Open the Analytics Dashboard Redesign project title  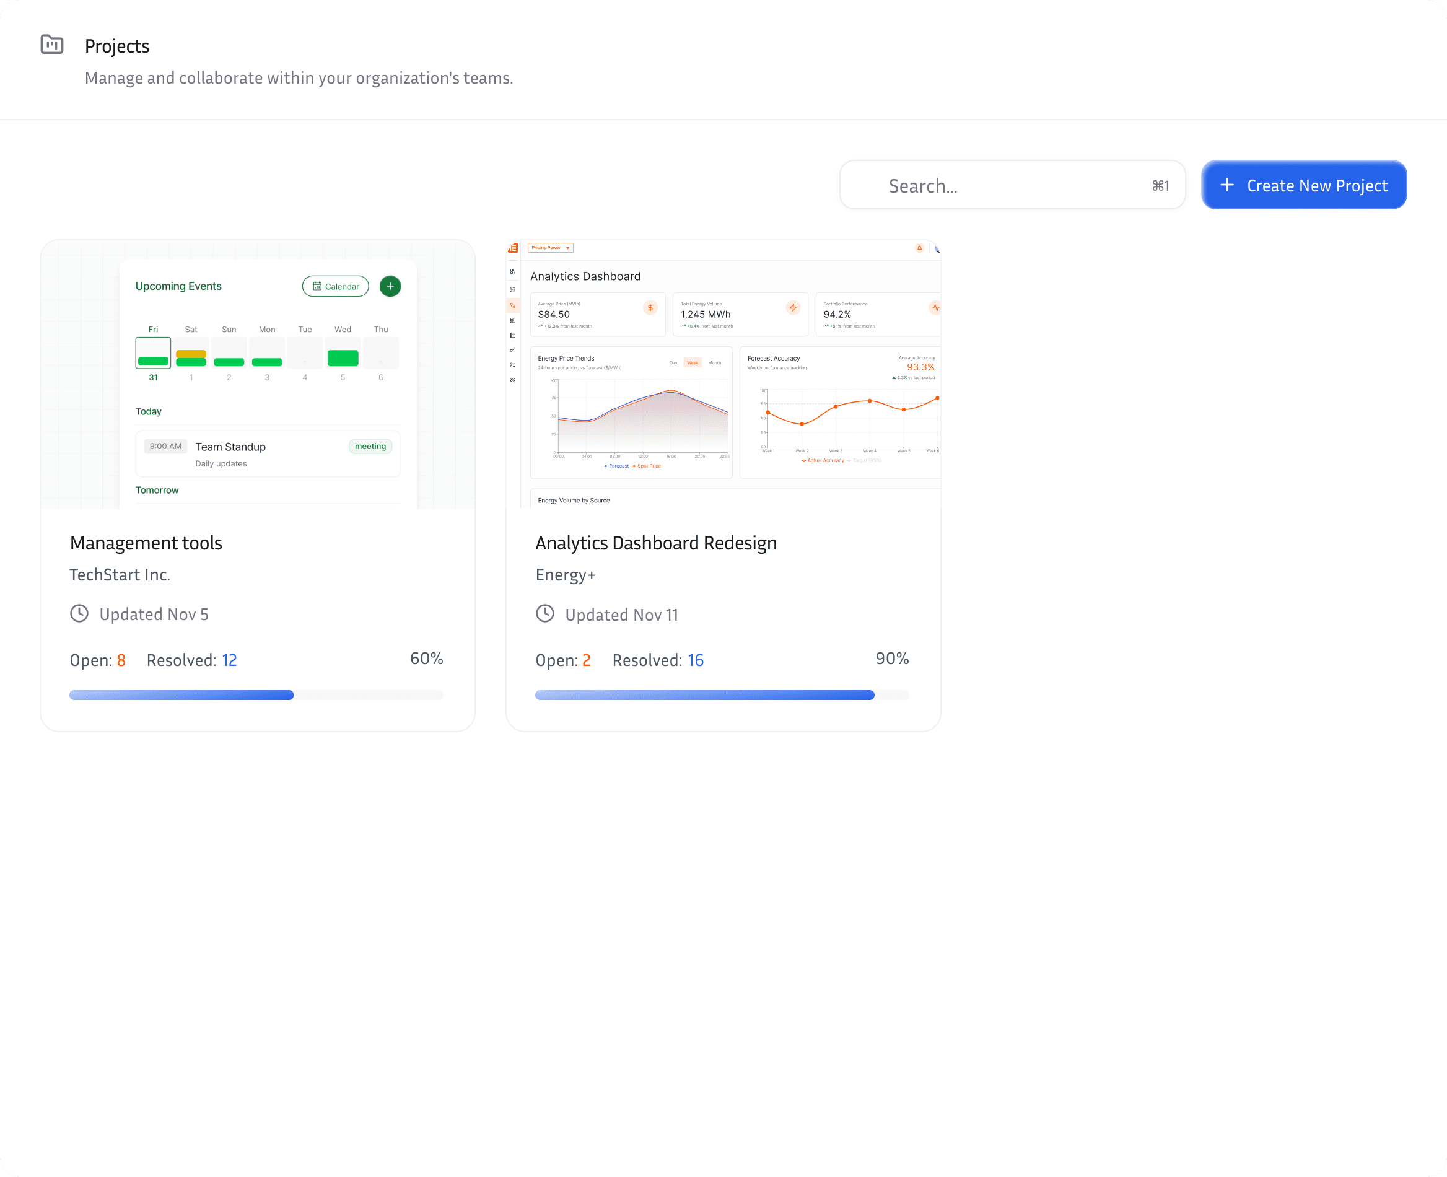pos(656,543)
